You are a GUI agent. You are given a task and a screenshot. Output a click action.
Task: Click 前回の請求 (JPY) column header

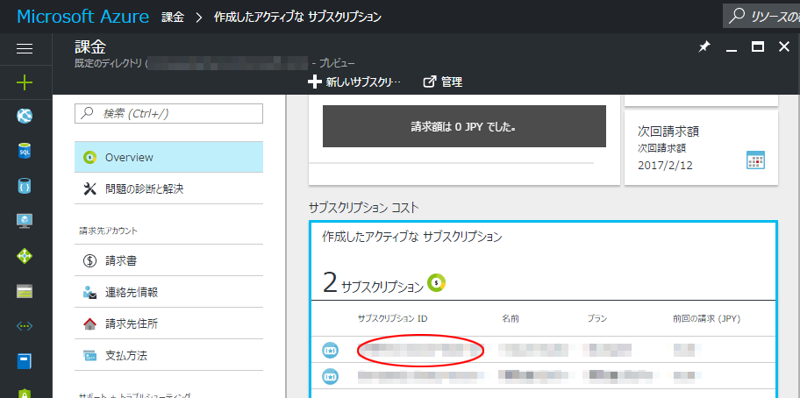click(x=707, y=319)
